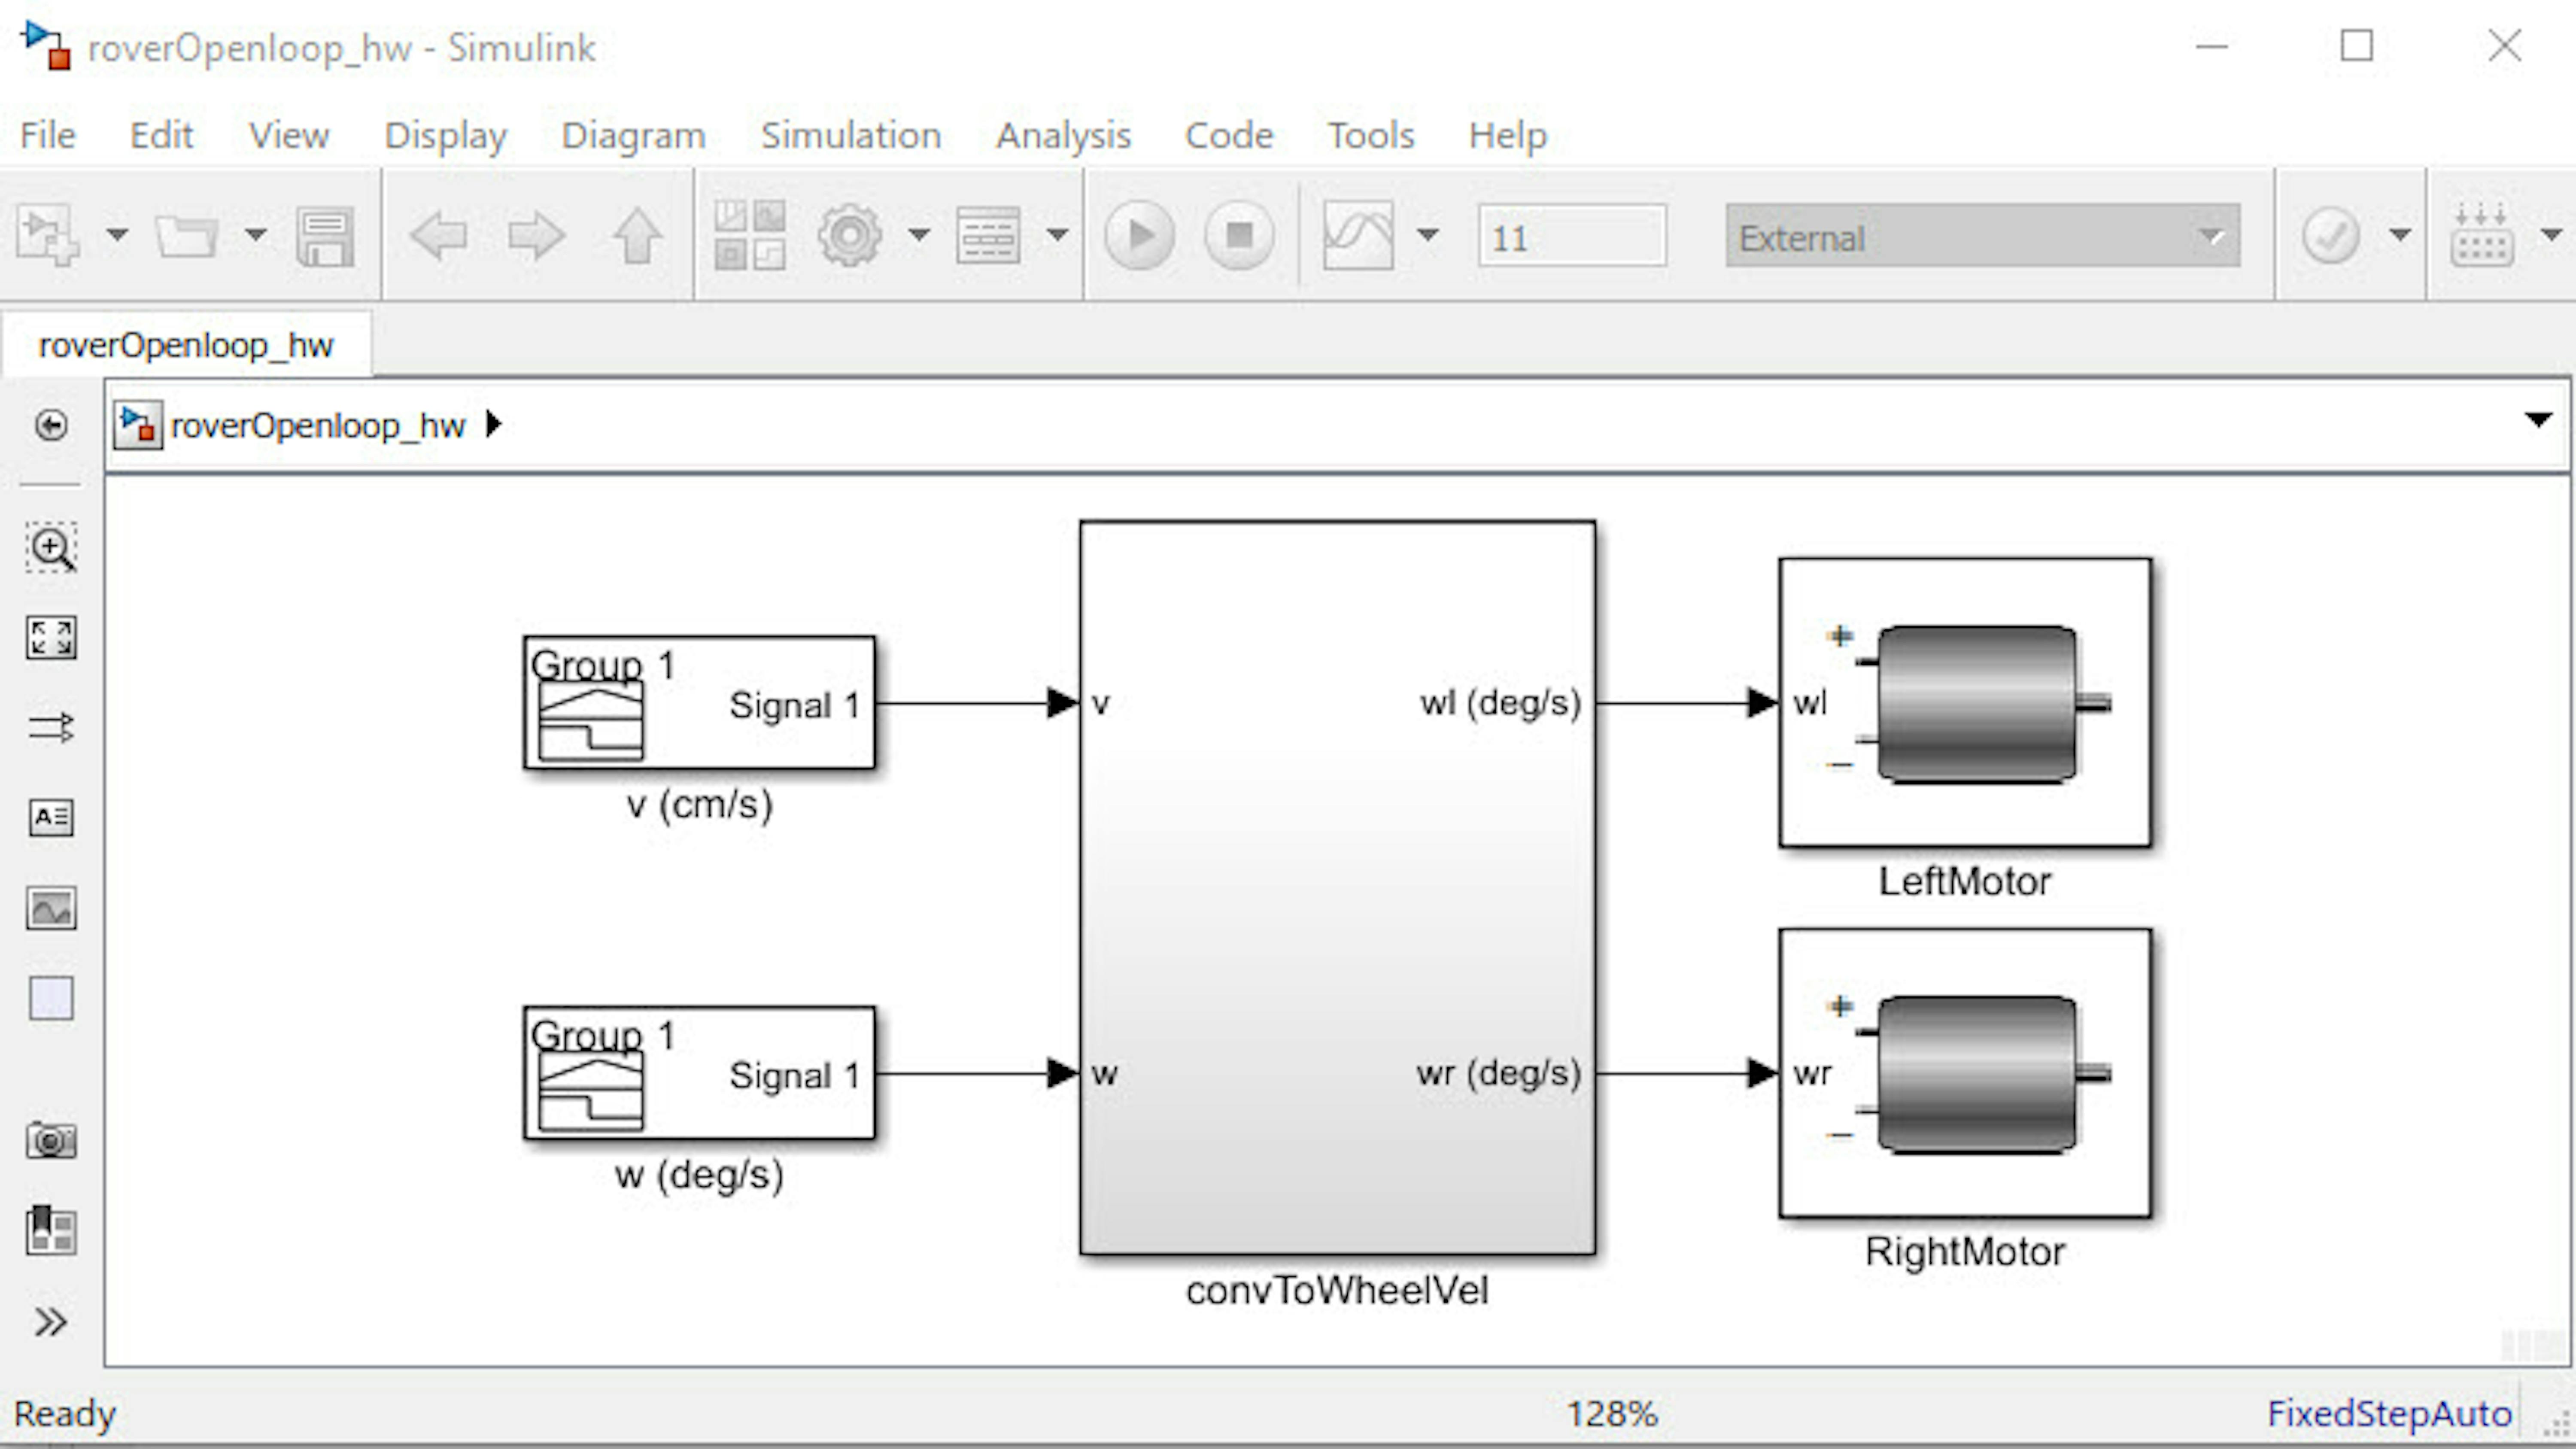Viewport: 2576px width, 1449px height.
Task: Click the Up to Parent arrow icon
Action: click(x=637, y=236)
